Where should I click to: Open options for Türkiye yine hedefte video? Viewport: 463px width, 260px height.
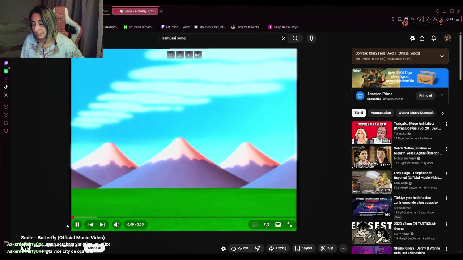pos(446,198)
